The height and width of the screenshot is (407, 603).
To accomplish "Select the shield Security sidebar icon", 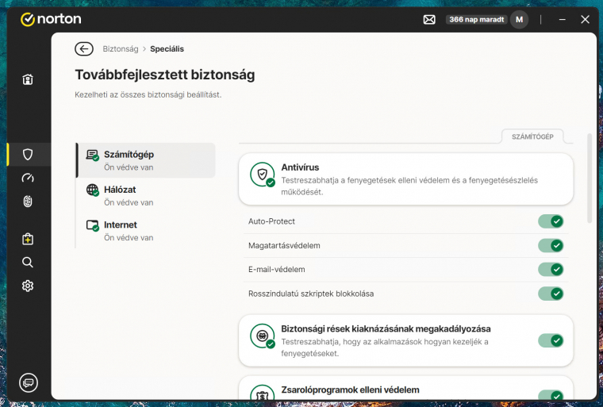I will coord(28,154).
